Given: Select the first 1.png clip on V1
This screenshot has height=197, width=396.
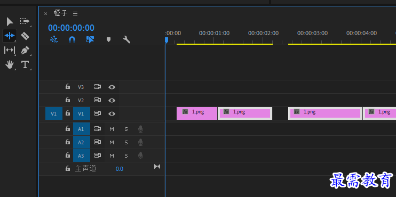Looking at the screenshot, I should click(x=197, y=113).
